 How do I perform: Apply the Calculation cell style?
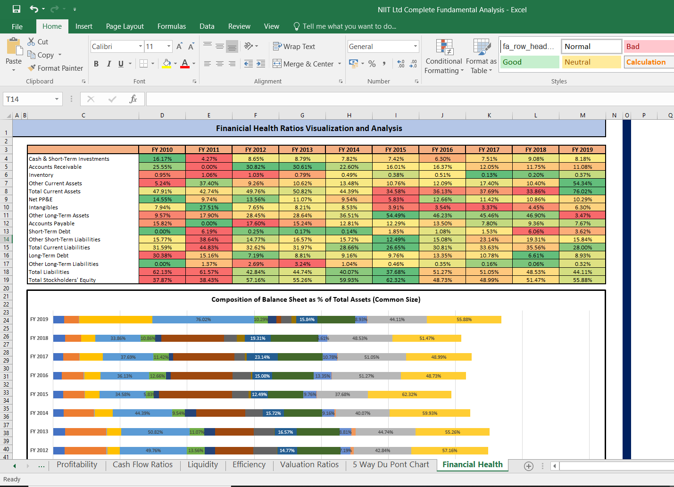click(x=649, y=62)
